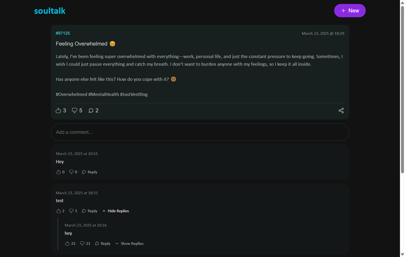The image size is (405, 257).
Task: Downvote the nested "hey" reply
Action: [x=82, y=243]
